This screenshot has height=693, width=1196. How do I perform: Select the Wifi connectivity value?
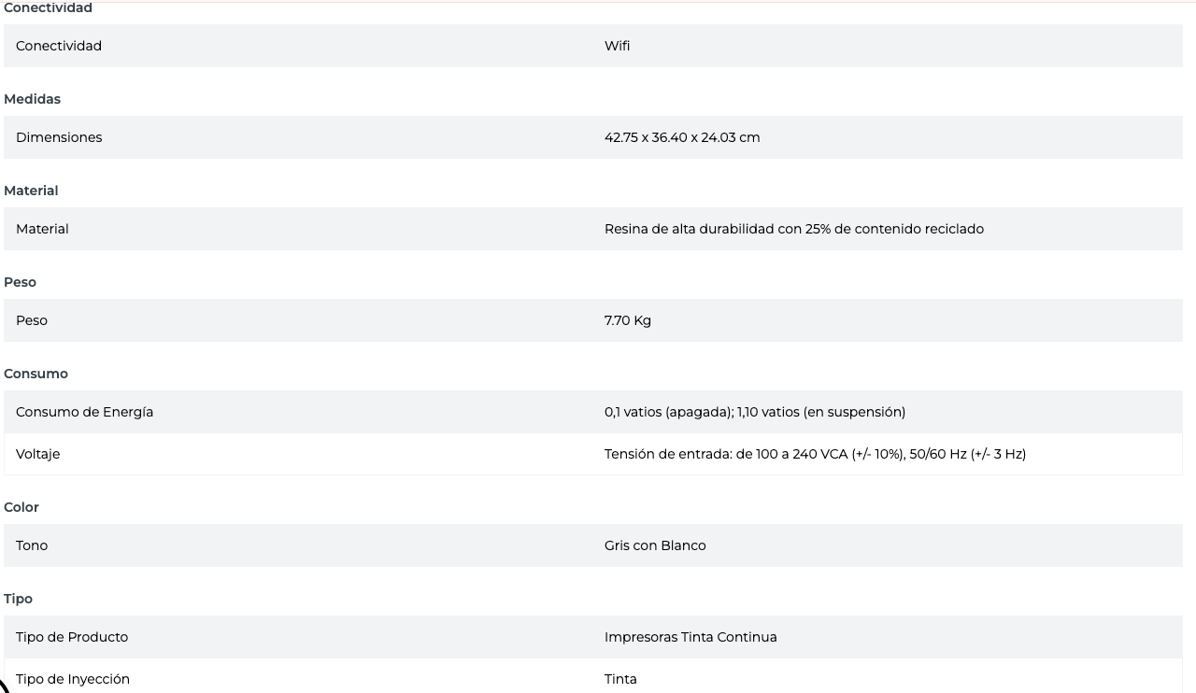pyautogui.click(x=617, y=46)
